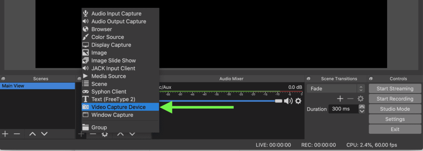Click the Start Streaming button

tap(395, 88)
